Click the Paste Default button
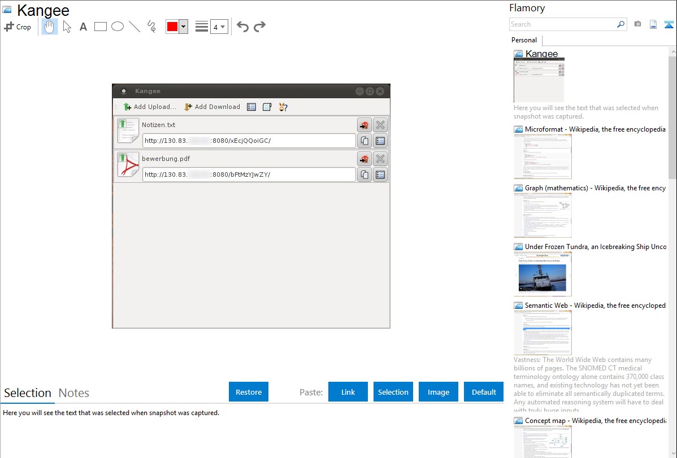 point(484,392)
